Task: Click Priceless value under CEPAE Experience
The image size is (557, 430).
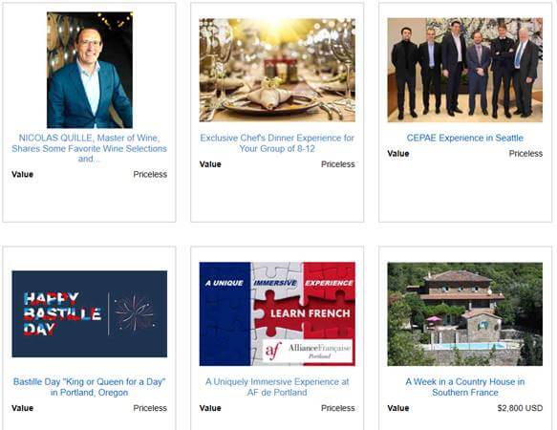Action: pos(525,154)
